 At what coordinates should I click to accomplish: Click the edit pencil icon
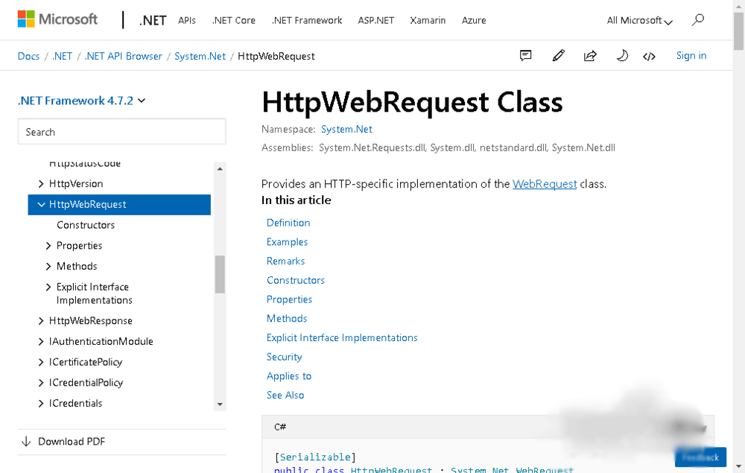pos(559,56)
